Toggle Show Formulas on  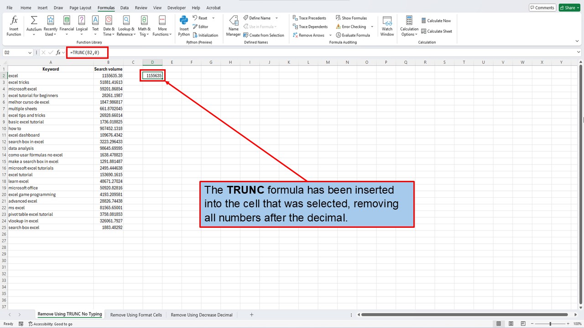(352, 18)
